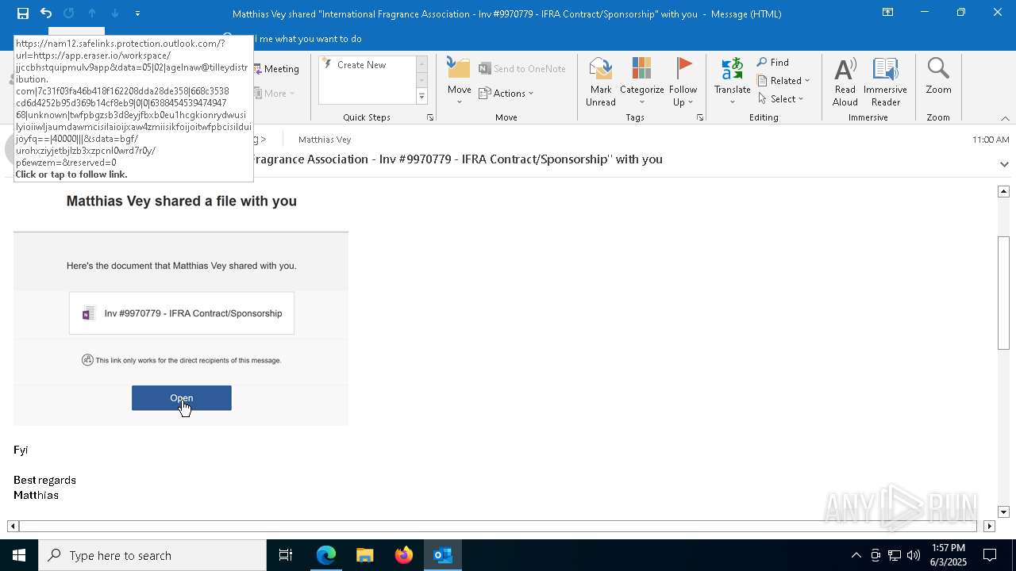Open Firefox from taskbar
Screen dimensions: 1016x571
pyautogui.click(x=404, y=555)
